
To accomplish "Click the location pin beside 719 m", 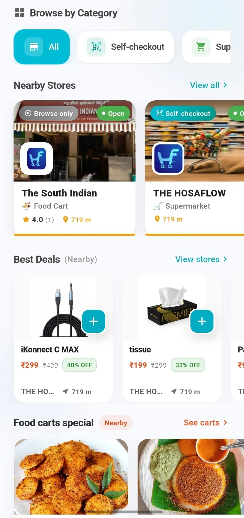I will tap(66, 220).
